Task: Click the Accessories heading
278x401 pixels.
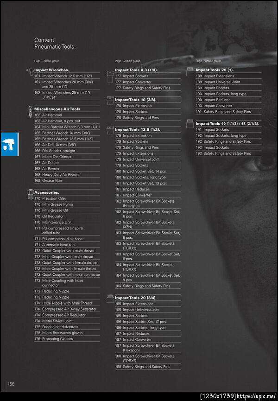Action: pyautogui.click(x=46, y=192)
